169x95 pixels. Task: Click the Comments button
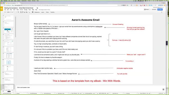click(x=154, y=9)
